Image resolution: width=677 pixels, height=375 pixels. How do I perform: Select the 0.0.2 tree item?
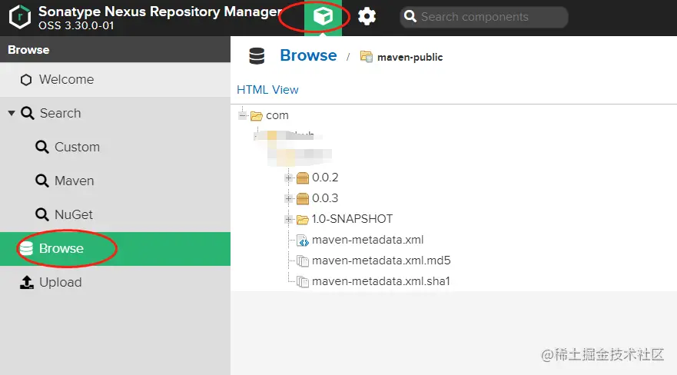pyautogui.click(x=325, y=178)
